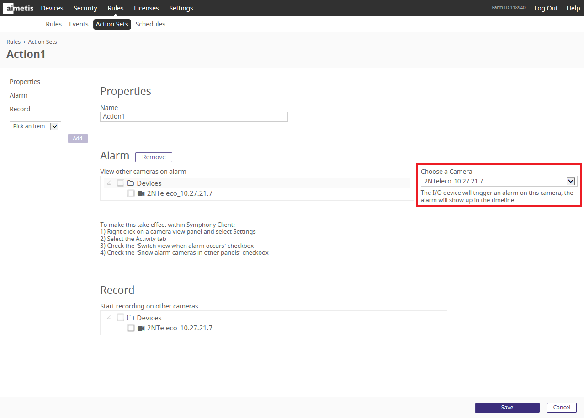Remove the Alarm action
The width and height of the screenshot is (584, 418).
click(x=154, y=157)
